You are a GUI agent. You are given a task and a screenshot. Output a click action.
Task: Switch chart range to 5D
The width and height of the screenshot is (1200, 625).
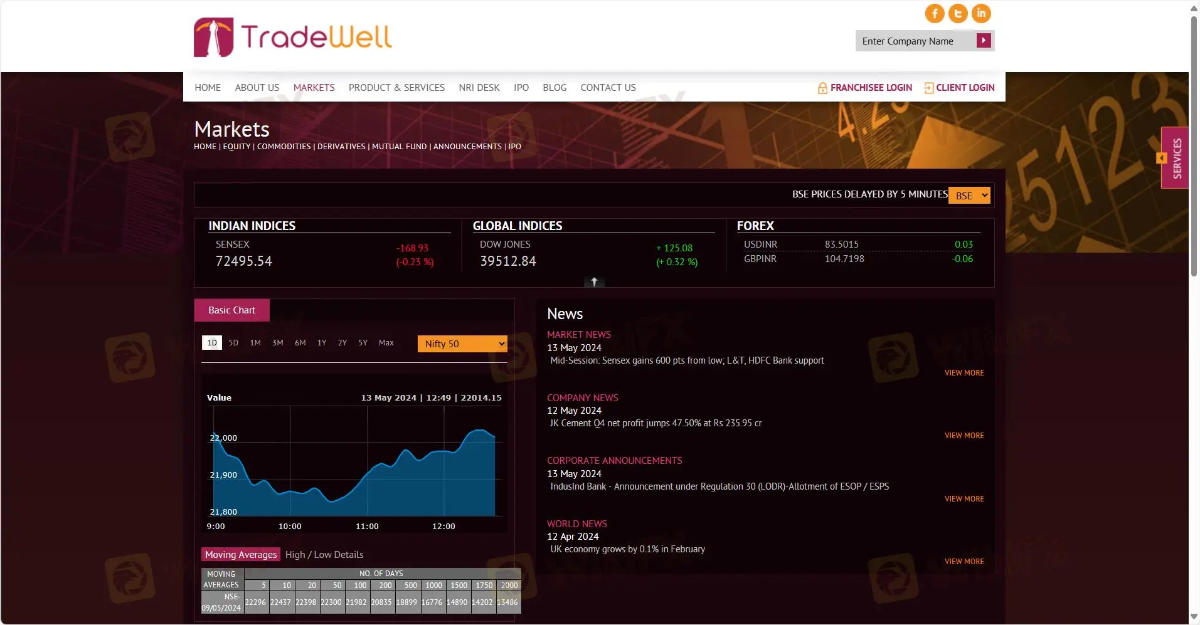point(233,342)
